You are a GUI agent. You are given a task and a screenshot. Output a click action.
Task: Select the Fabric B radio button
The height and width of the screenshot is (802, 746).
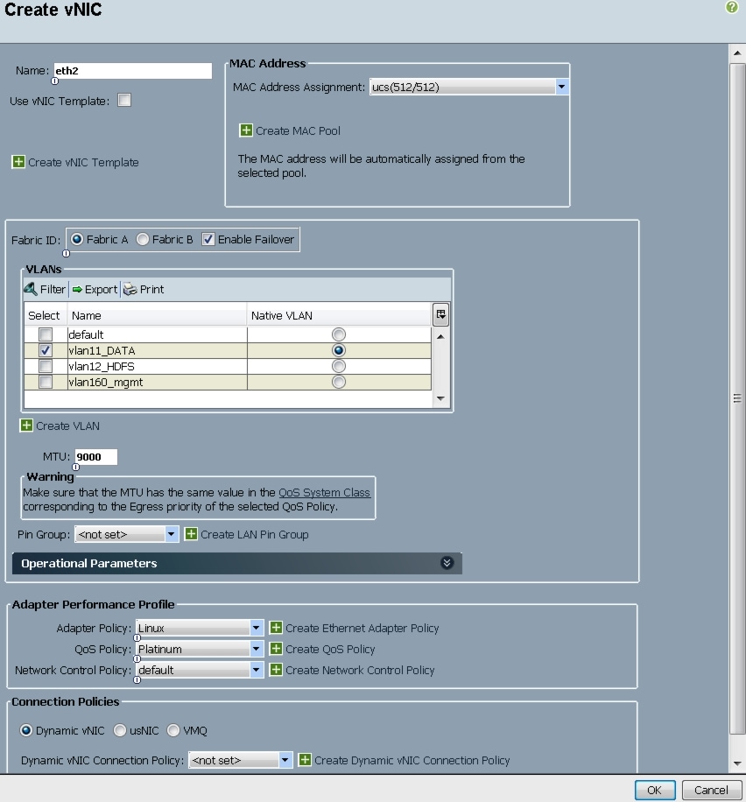click(x=142, y=239)
